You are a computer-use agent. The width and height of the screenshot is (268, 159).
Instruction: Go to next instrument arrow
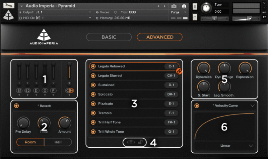coord(164,6)
